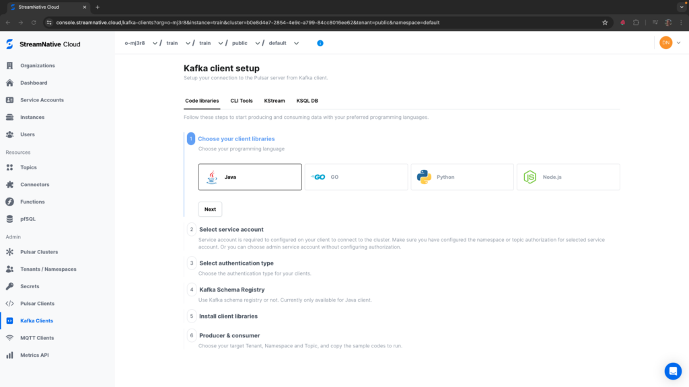Expand the o-mj3r8 organization dropdown

coord(155,43)
